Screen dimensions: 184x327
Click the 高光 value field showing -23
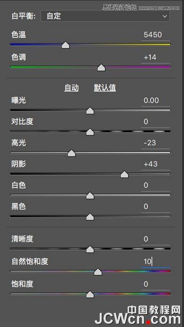click(x=155, y=143)
